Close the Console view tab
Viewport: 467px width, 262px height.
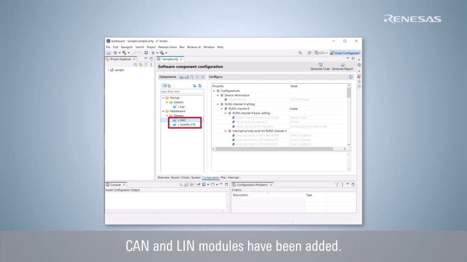124,185
